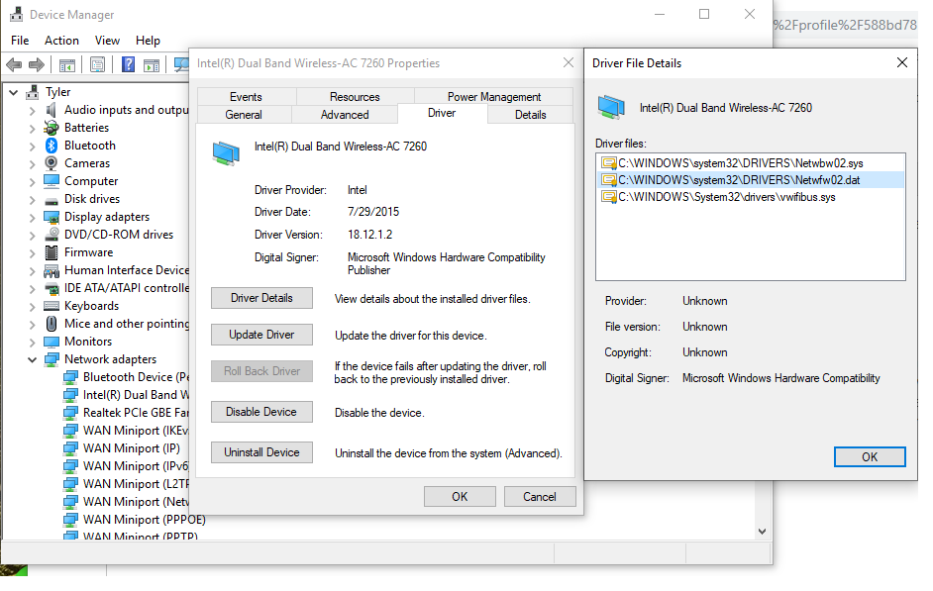Viewport: 933px width, 591px height.
Task: Switch to the Advanced tab
Action: pyautogui.click(x=345, y=115)
